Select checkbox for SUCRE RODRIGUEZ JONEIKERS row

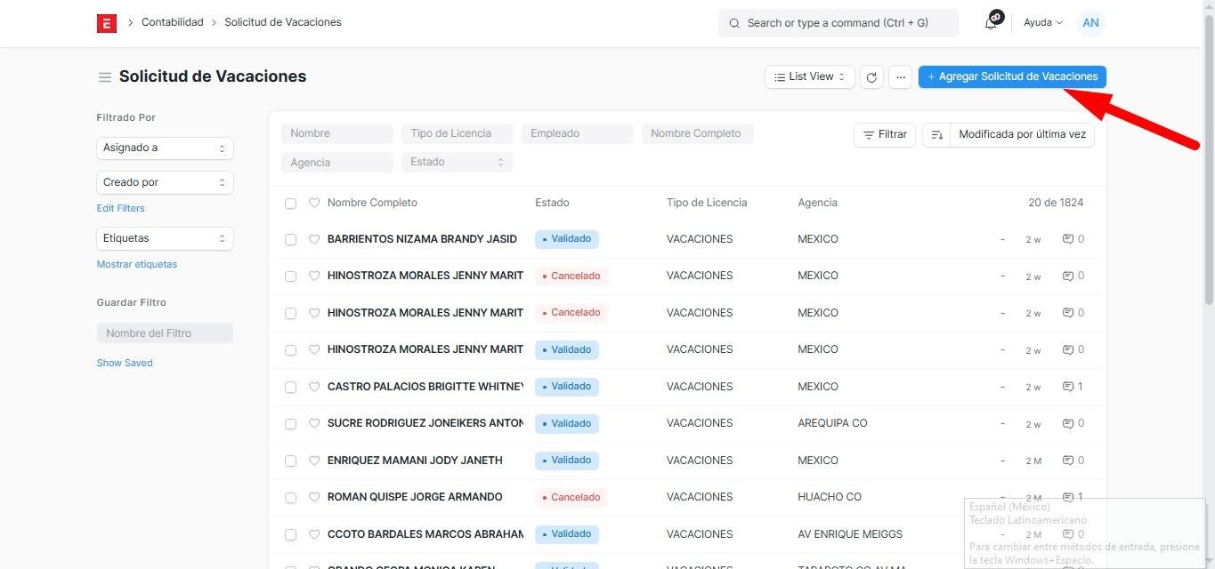click(290, 424)
